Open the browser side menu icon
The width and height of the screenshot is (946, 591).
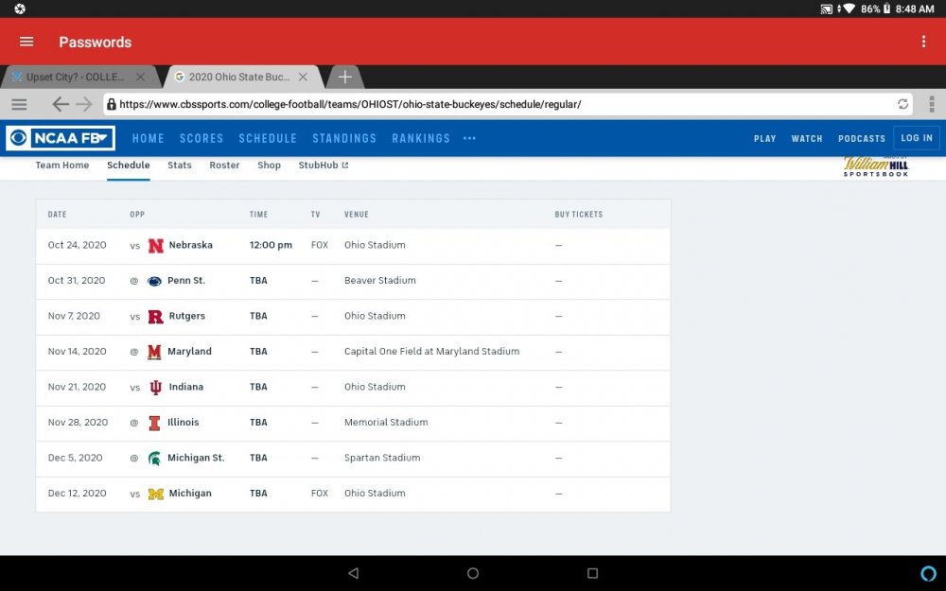point(19,104)
